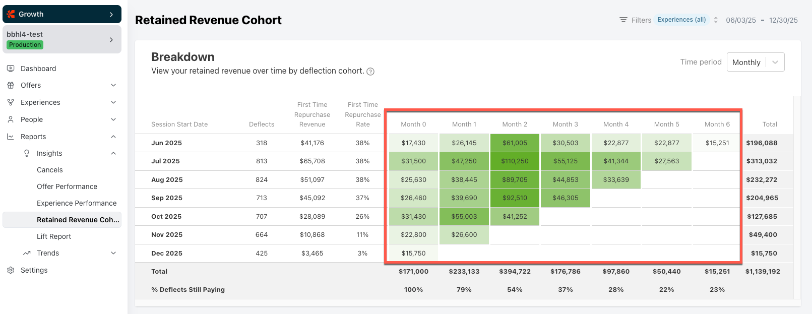This screenshot has height=314, width=812.
Task: Expand the Trends submenu chevron
Action: tap(113, 253)
